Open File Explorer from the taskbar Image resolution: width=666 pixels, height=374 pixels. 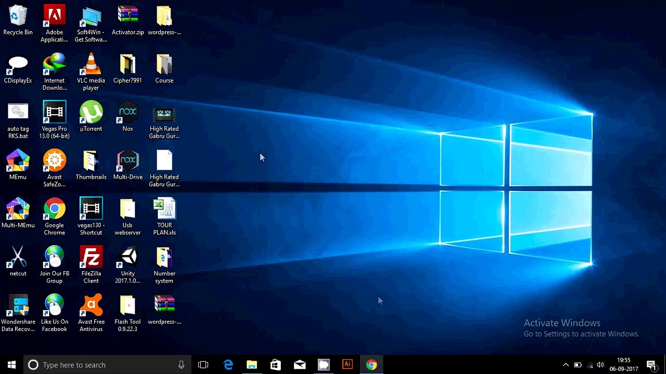[x=252, y=365]
